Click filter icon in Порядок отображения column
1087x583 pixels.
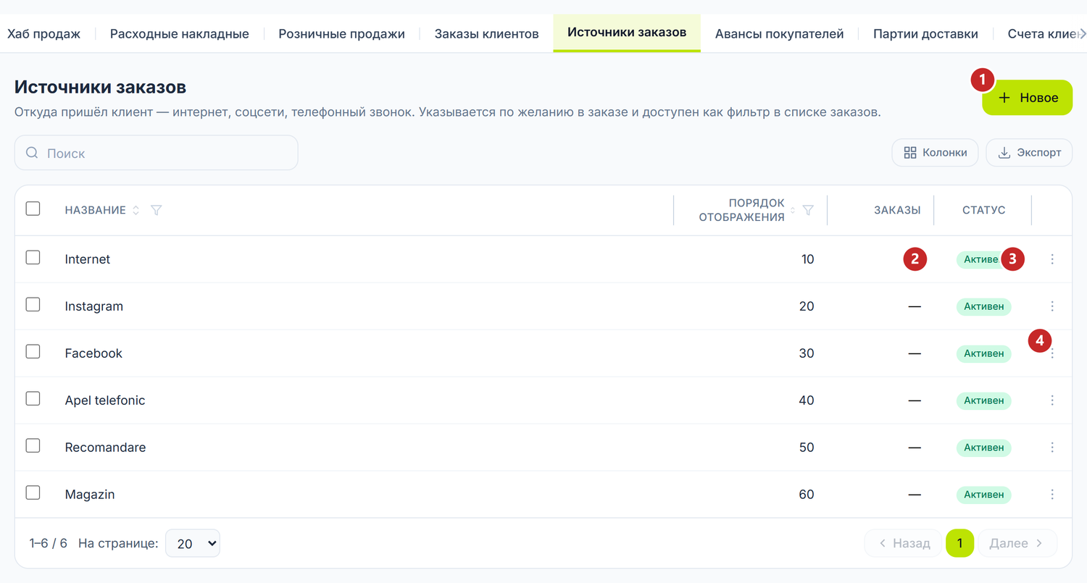808,210
